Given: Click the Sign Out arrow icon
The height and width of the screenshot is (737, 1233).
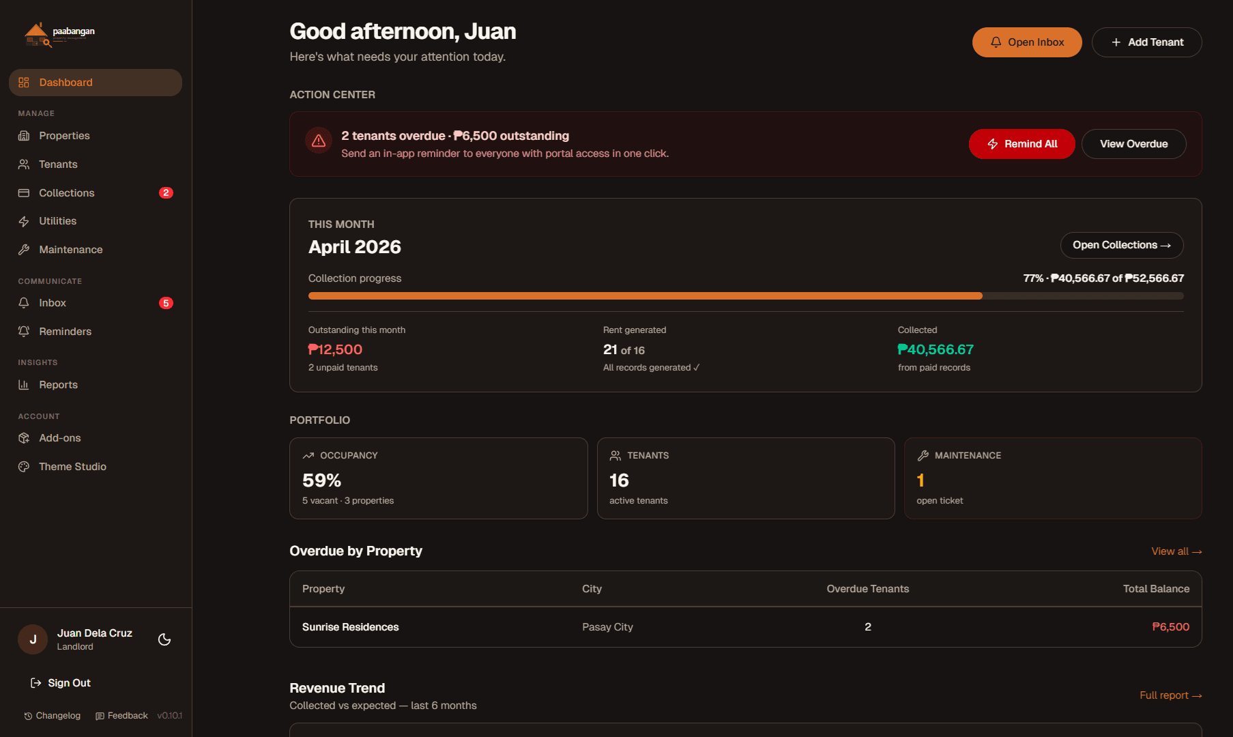Looking at the screenshot, I should pyautogui.click(x=36, y=683).
